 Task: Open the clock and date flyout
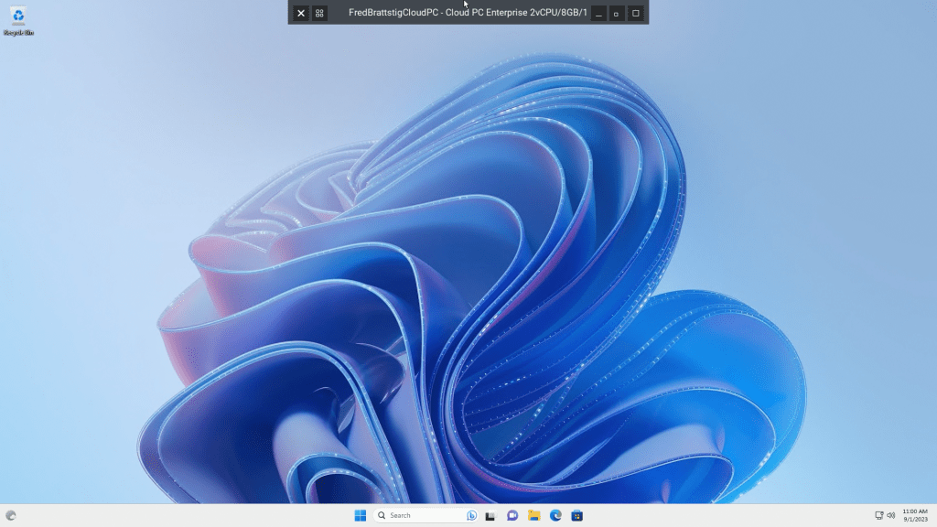914,515
